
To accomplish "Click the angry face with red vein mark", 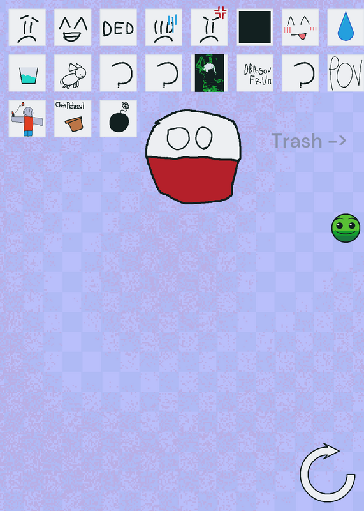I will coord(209,27).
